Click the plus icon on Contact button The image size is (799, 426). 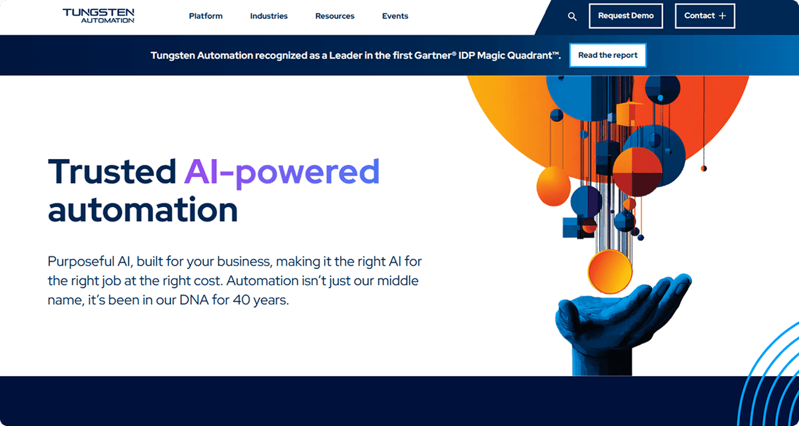click(x=722, y=16)
